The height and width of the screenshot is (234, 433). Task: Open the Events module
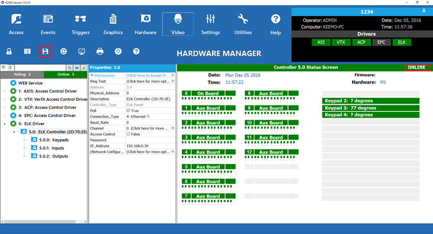(48, 24)
